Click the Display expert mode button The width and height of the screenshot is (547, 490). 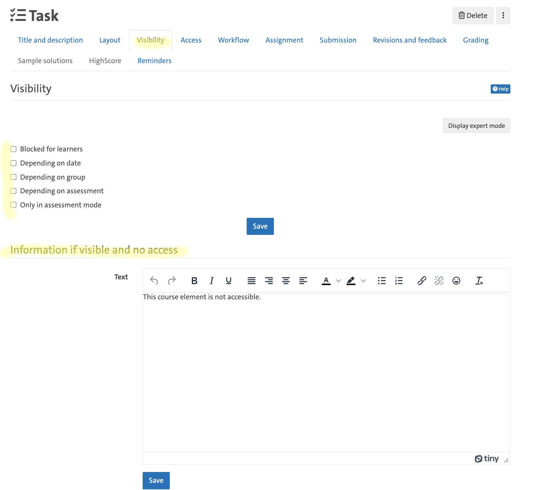[x=476, y=126]
